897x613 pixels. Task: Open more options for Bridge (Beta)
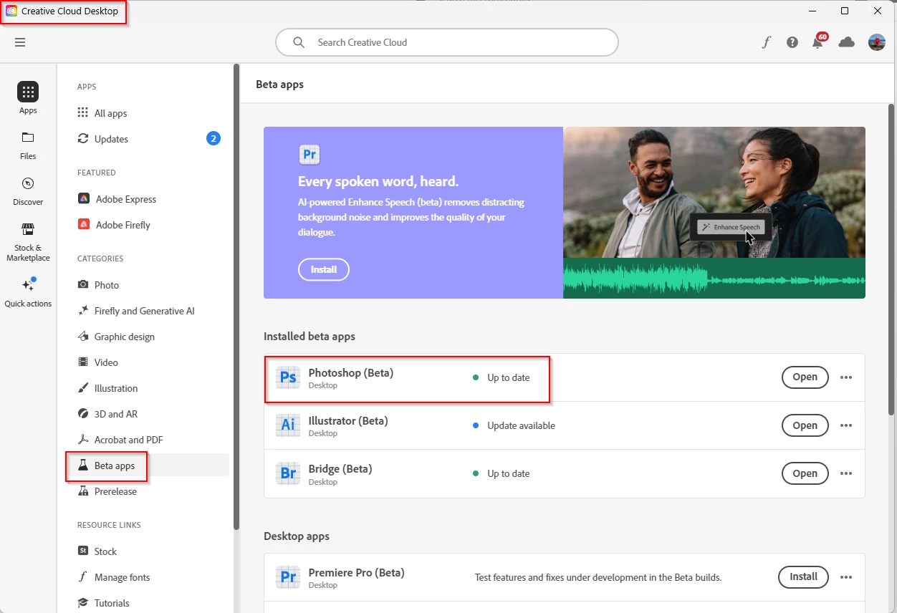pos(846,473)
